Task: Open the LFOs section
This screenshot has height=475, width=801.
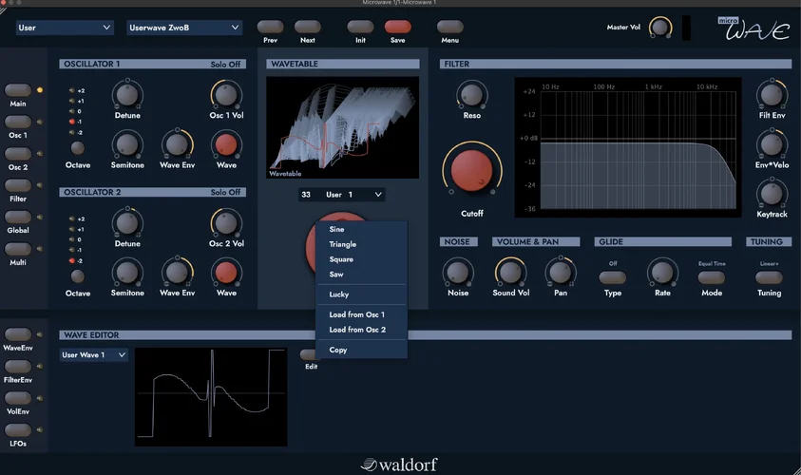Action: (x=18, y=430)
